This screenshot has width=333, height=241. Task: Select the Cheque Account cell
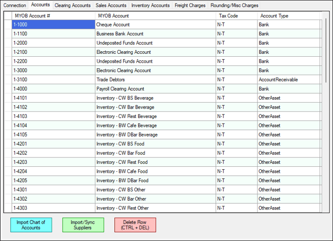coord(155,24)
